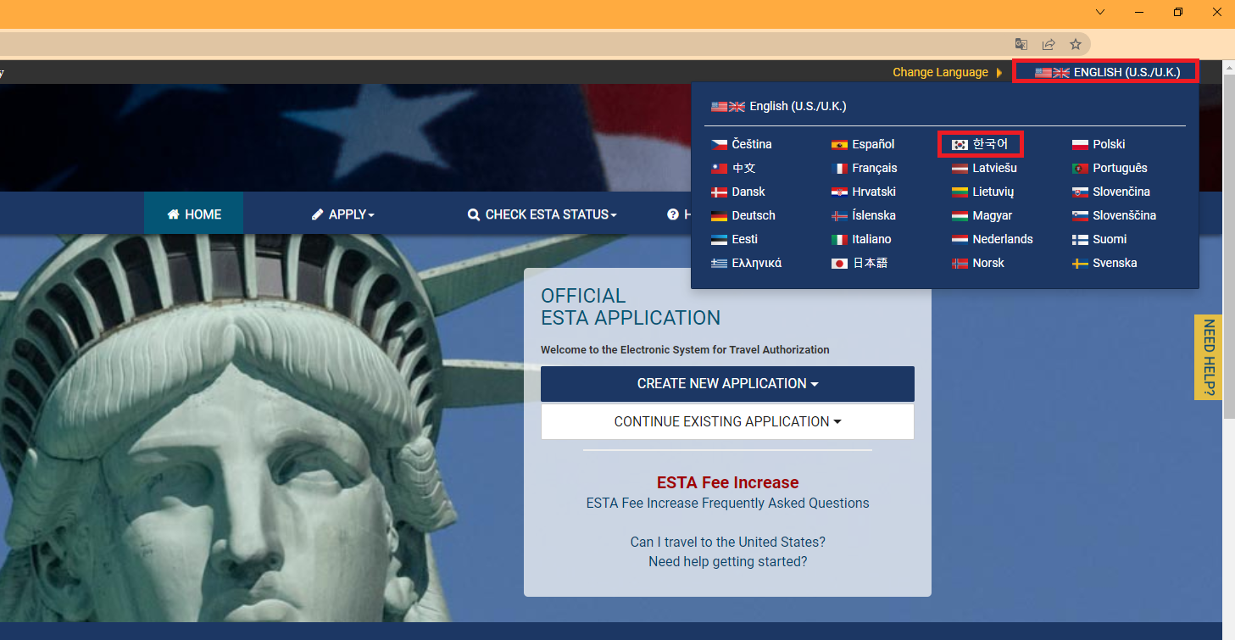This screenshot has width=1235, height=640.
Task: Restore the browser window size
Action: (x=1177, y=12)
